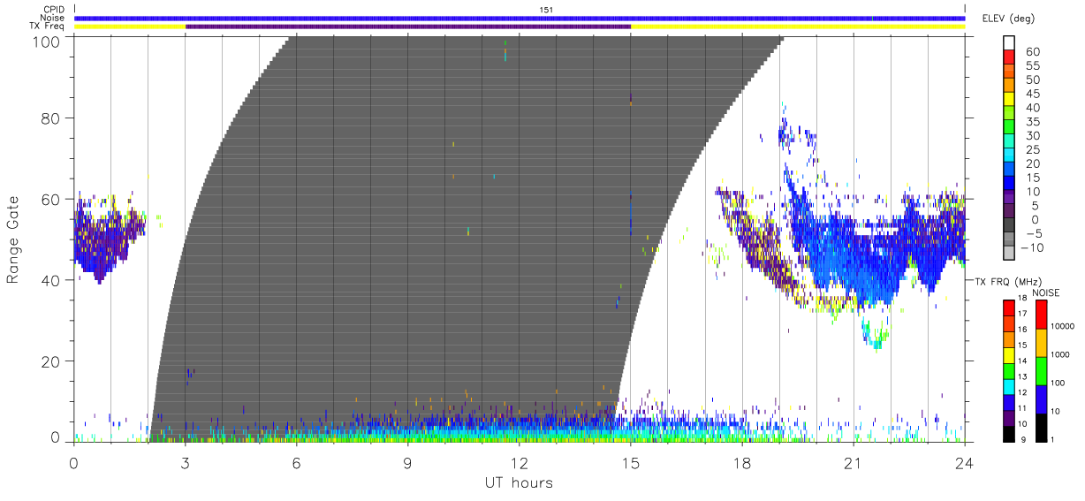Click '55' label on ELEV colorbar

1033,66
